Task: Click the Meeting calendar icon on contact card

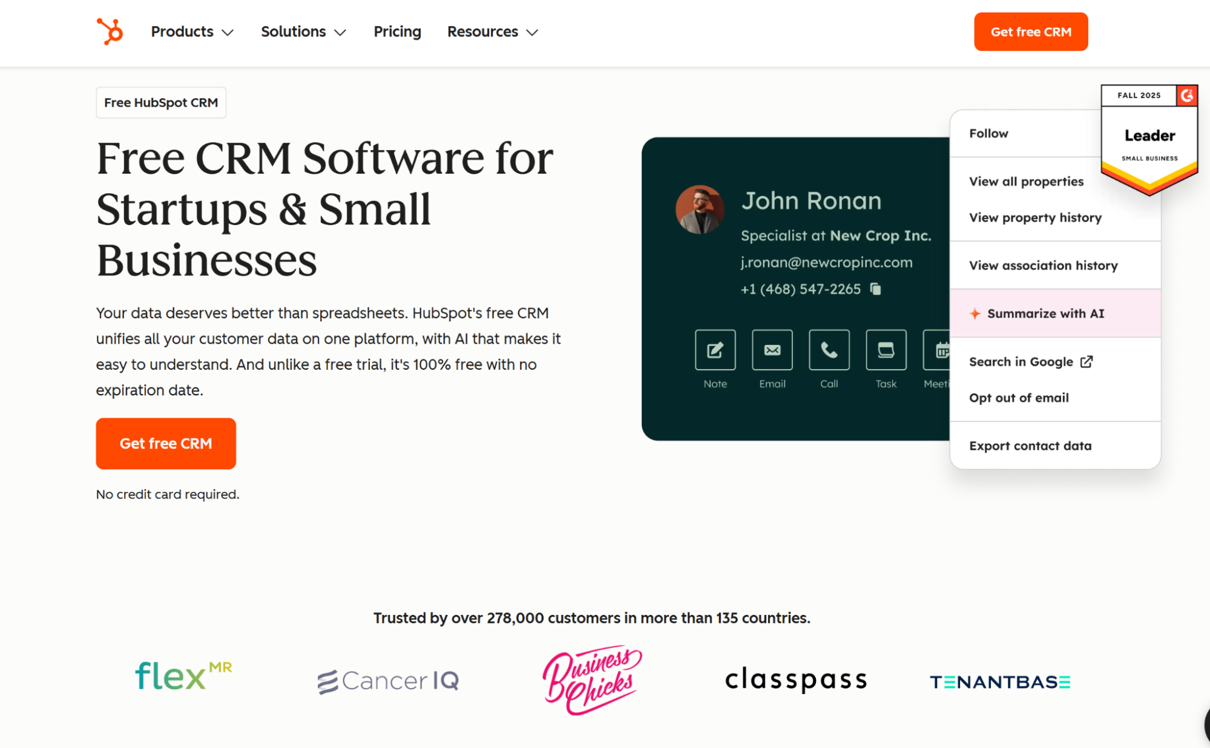Action: coord(936,349)
